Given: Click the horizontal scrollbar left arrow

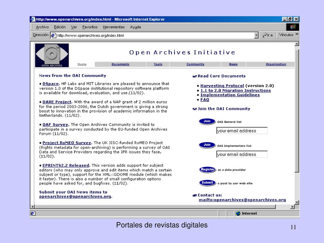Looking at the screenshot, I should coord(33,207).
